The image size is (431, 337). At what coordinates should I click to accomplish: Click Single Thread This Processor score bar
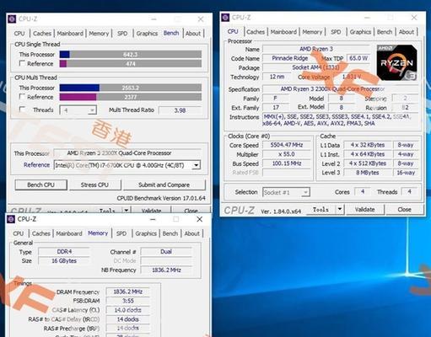[131, 55]
